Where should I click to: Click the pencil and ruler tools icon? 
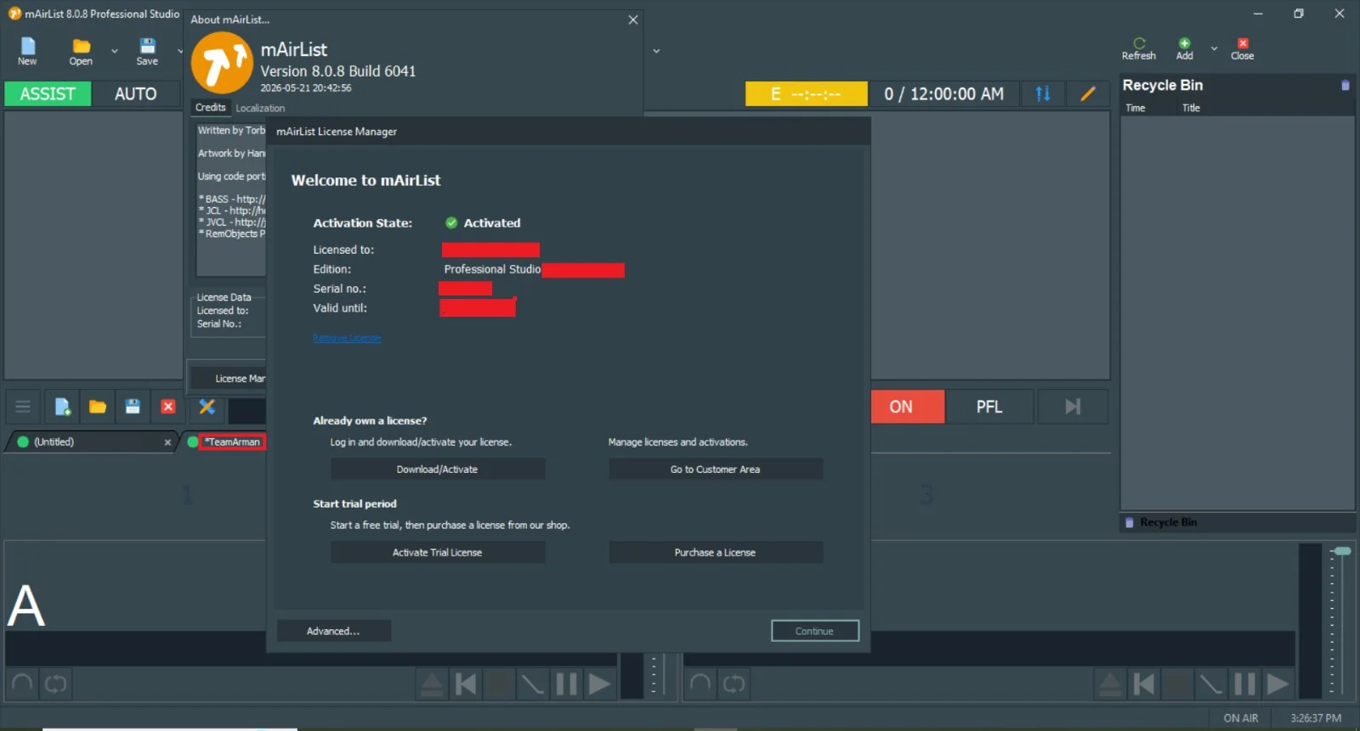click(207, 407)
